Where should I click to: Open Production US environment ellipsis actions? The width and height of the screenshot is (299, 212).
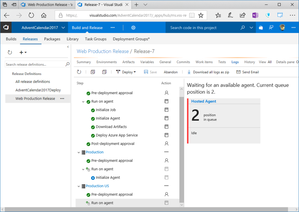click(166, 186)
